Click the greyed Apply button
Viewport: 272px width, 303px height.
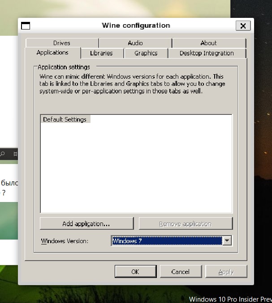(x=226, y=272)
